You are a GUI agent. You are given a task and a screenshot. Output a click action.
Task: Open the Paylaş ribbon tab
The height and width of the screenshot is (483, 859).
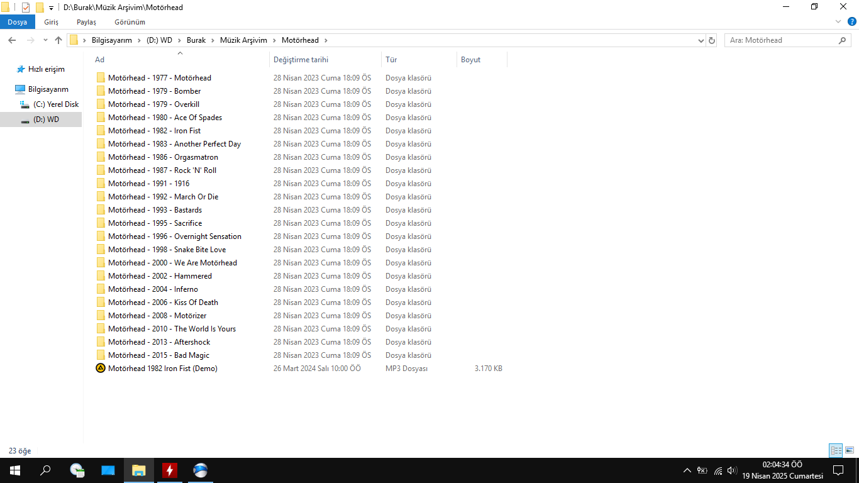[86, 22]
